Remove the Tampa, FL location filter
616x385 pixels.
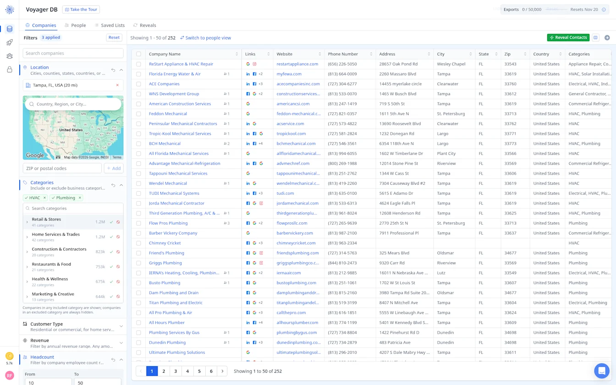117,85
